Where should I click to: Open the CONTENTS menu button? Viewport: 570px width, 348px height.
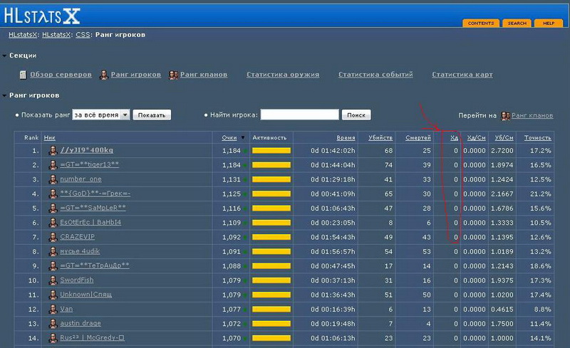481,23
